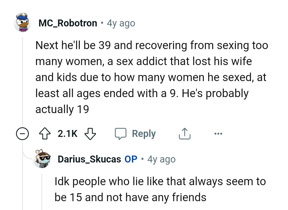Downvote MC_Robotron's comment
Screen dimensions: 288x210
(x=90, y=134)
